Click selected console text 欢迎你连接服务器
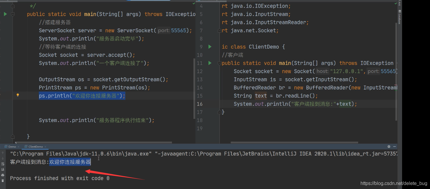Viewport: 430px width, 189px height. coord(70,162)
